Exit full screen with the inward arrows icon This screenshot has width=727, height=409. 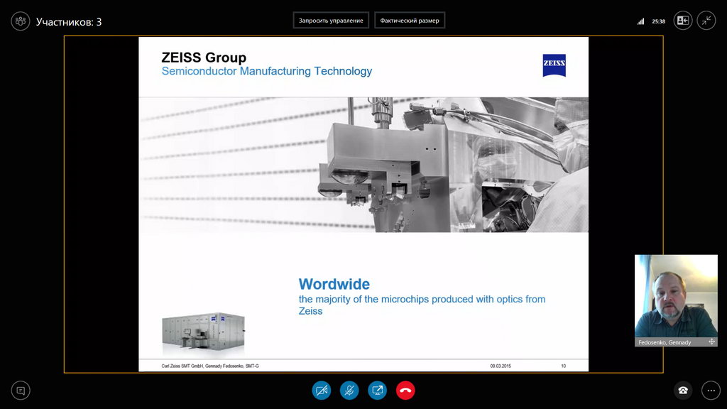706,21
